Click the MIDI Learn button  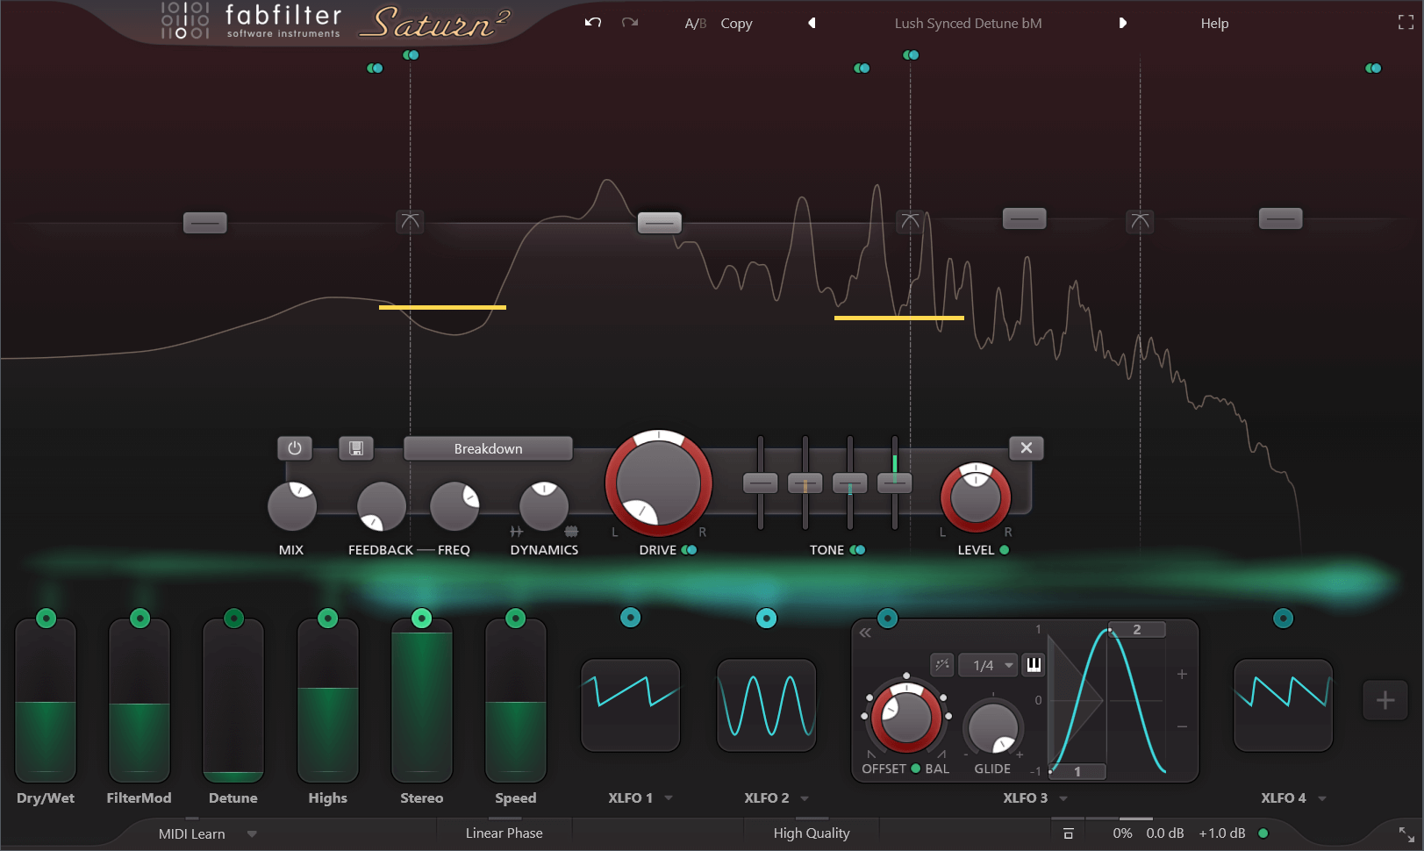pyautogui.click(x=192, y=833)
